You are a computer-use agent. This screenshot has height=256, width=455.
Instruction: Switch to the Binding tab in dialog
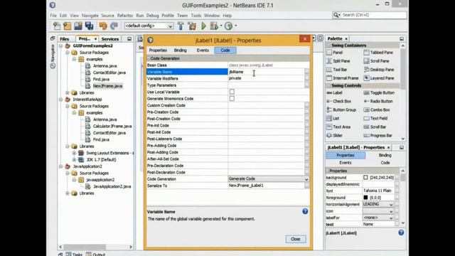click(x=180, y=50)
